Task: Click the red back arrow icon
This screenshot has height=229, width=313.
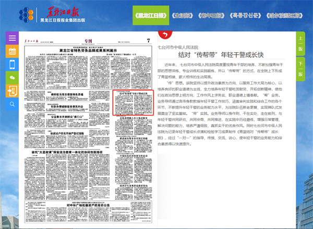Action: (x=165, y=35)
